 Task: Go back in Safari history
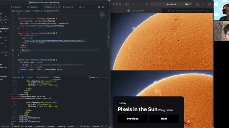point(133,4)
